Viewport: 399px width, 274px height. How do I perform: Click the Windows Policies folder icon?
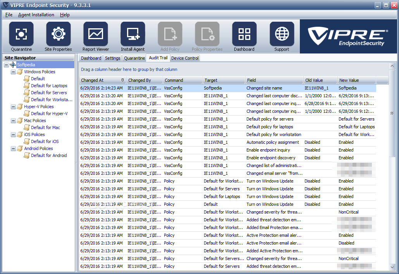click(x=20, y=72)
